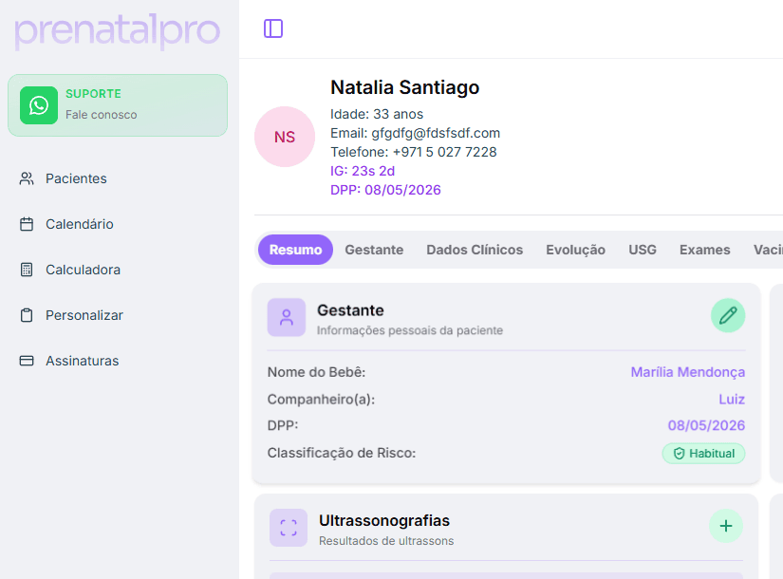Toggle the sidebar collapse control at the top
The height and width of the screenshot is (579, 783).
(x=273, y=28)
